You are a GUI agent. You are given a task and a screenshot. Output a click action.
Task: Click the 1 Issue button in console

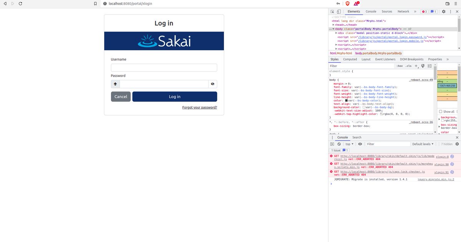tap(340, 150)
